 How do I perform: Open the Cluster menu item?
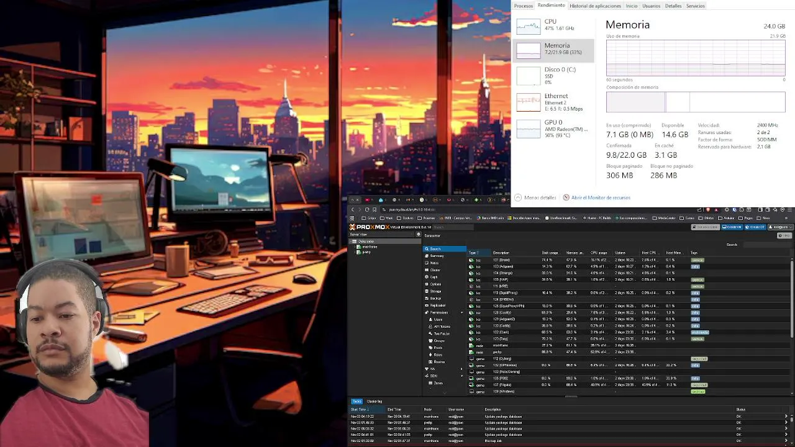coord(445,270)
